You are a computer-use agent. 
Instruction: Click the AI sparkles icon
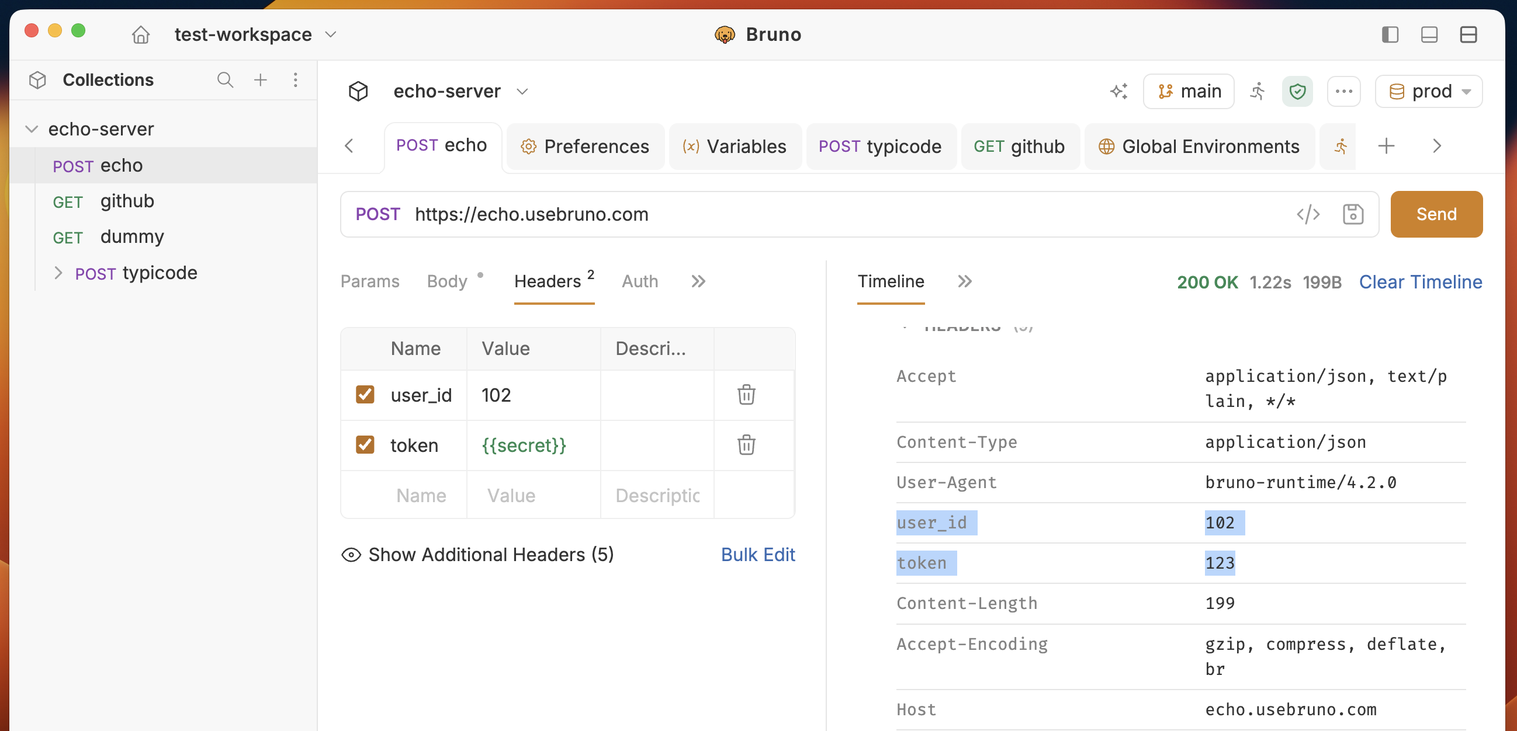tap(1118, 91)
